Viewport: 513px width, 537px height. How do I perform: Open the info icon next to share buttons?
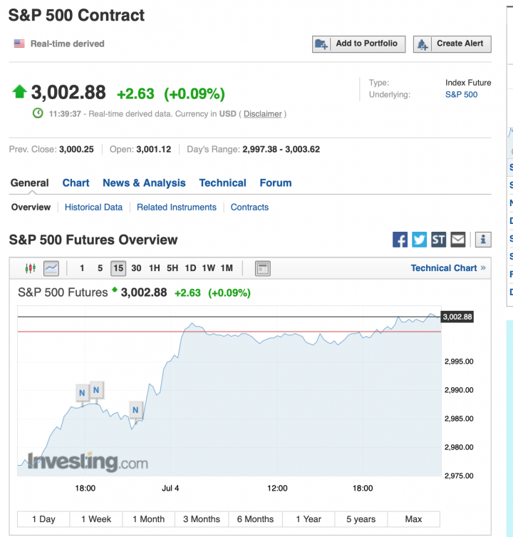483,240
